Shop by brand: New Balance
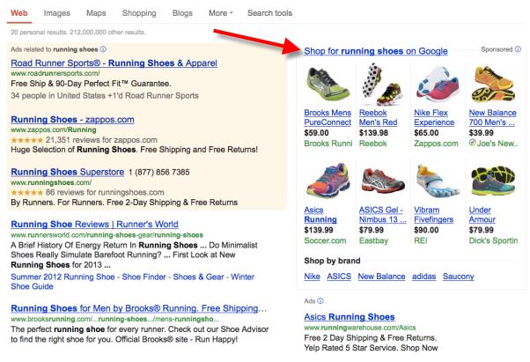The image size is (530, 362). pos(381,277)
